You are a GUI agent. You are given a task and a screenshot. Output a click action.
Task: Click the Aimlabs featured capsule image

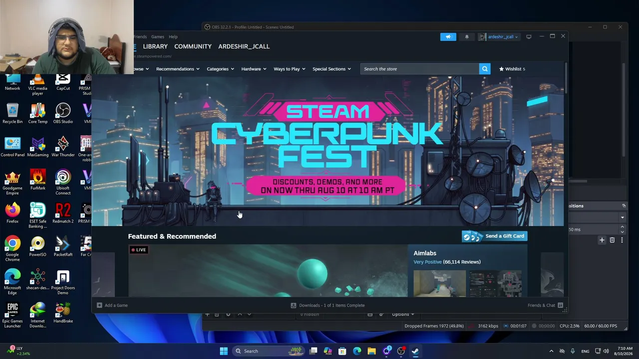coord(268,270)
